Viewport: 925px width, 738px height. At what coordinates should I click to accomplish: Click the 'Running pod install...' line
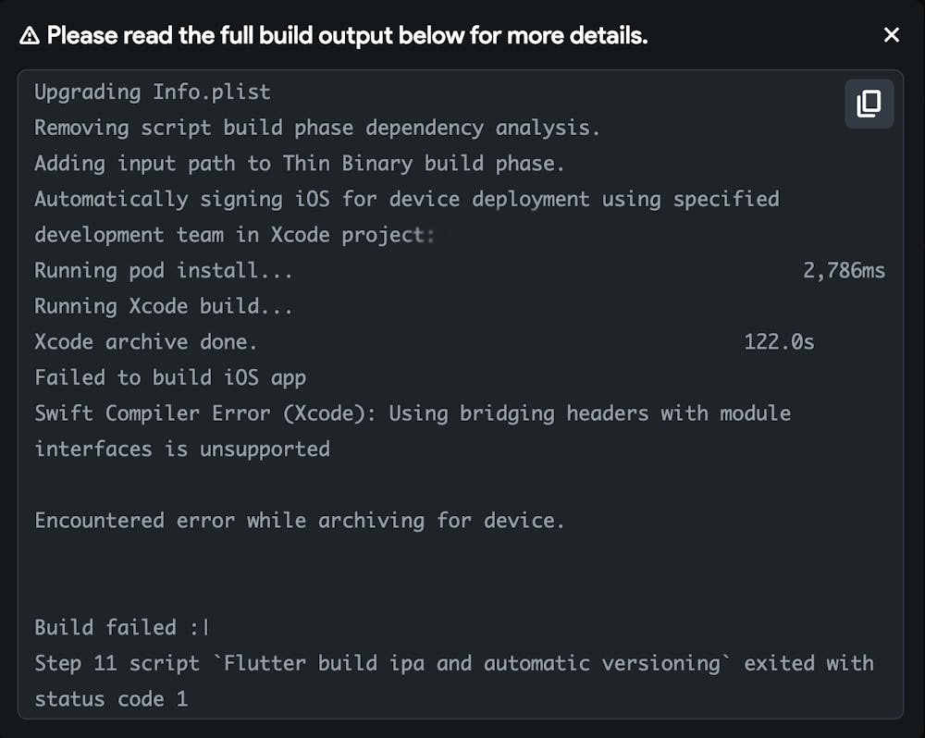pos(164,271)
